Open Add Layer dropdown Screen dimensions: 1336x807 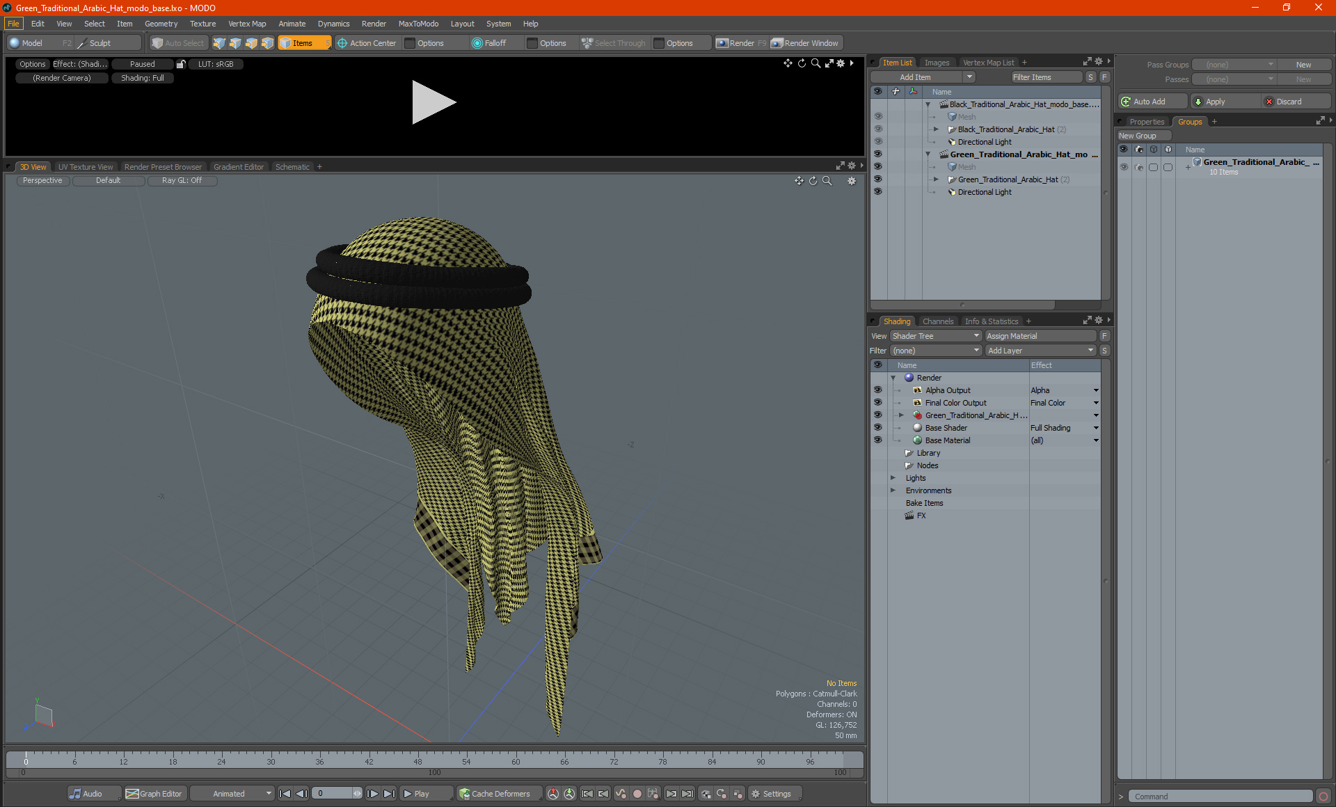(x=1040, y=351)
